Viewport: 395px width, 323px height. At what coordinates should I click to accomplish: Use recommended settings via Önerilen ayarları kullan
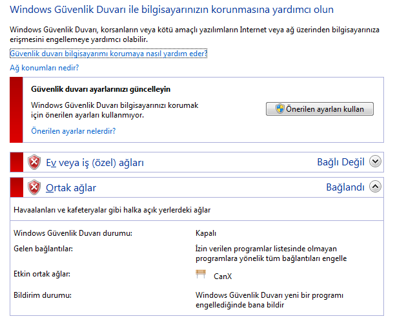[x=319, y=109]
